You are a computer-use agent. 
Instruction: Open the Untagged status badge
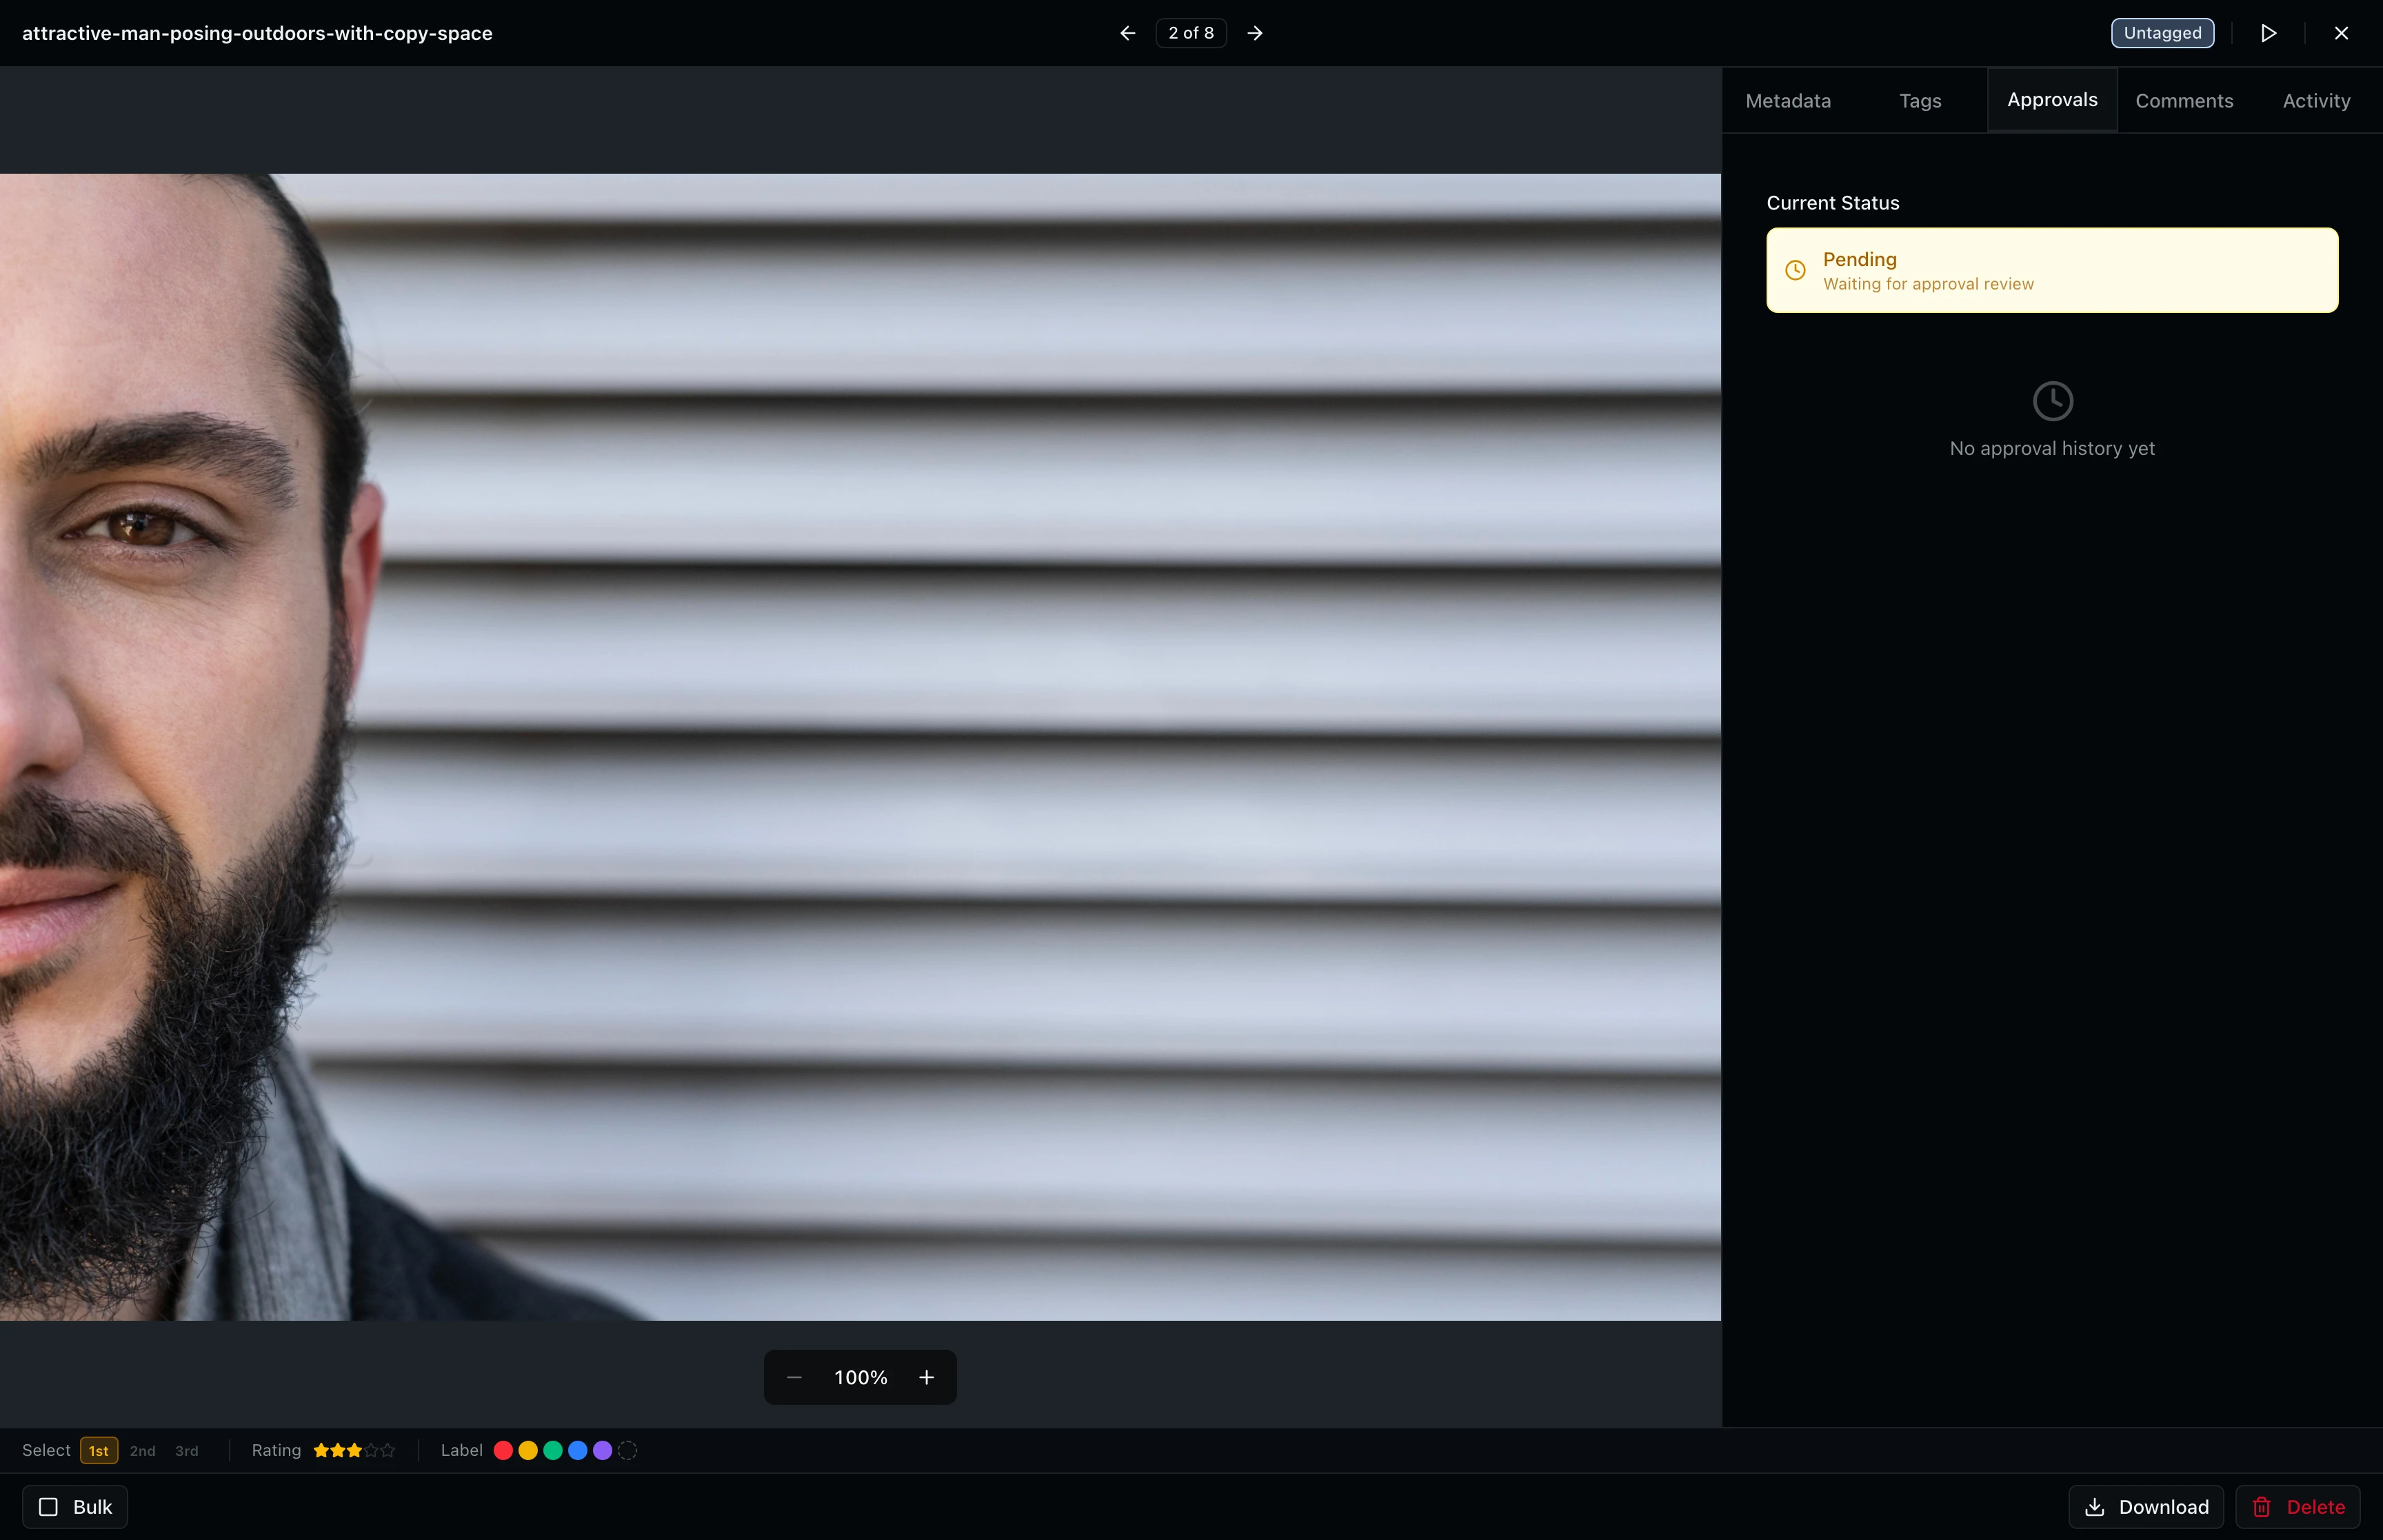pos(2162,33)
